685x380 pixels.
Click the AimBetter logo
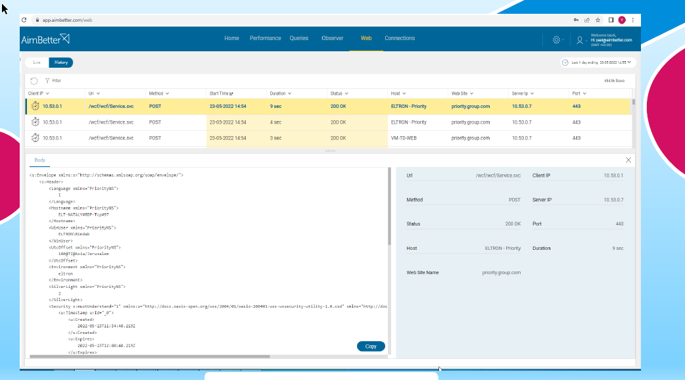(45, 39)
